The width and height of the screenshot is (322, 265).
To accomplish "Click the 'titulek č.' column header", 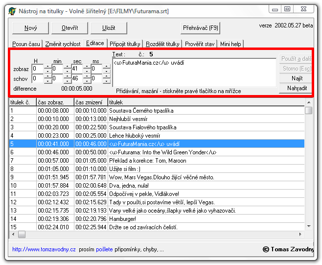I will point(23,102).
